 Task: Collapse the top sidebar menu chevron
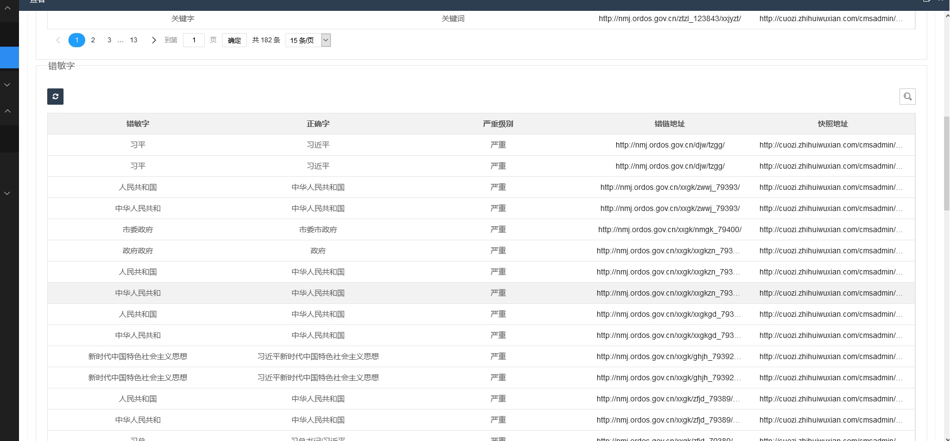tap(8, 8)
